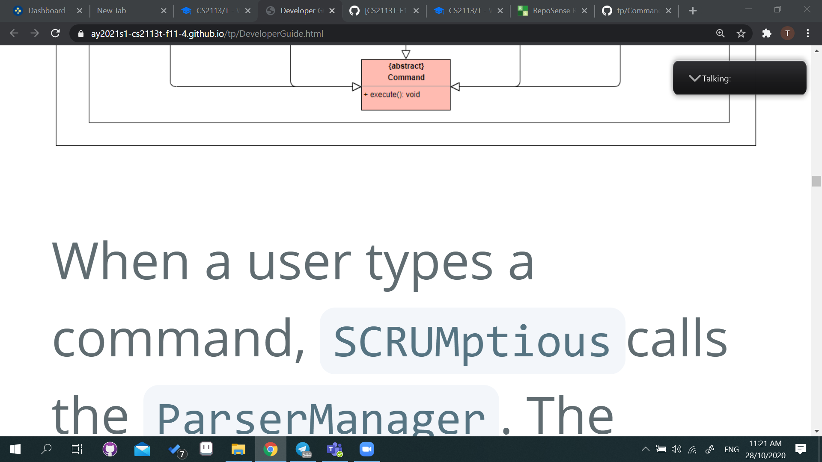Viewport: 822px width, 462px height.
Task: Open the Windows Start menu
Action: tap(15, 449)
